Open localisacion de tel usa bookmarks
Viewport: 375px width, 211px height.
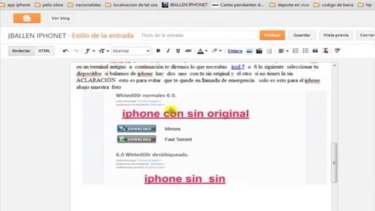click(131, 5)
